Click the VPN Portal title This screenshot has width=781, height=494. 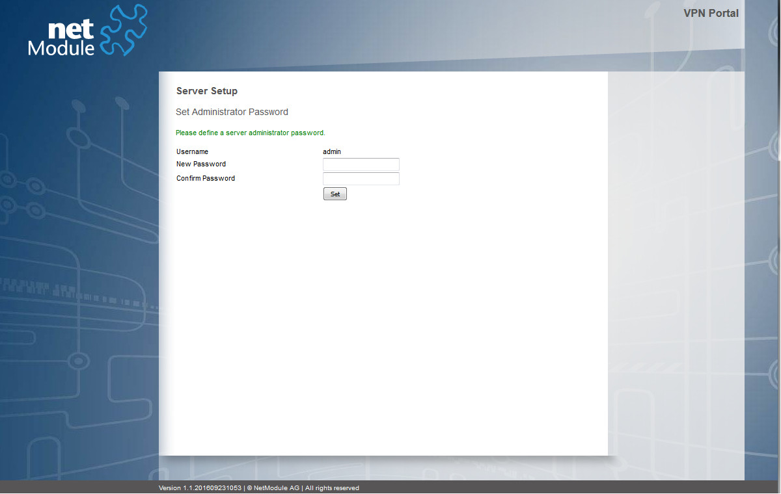[711, 13]
